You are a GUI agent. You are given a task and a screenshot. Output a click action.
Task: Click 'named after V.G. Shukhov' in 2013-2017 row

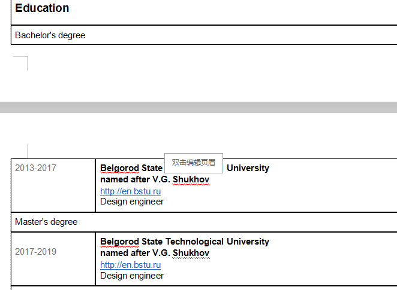click(155, 179)
